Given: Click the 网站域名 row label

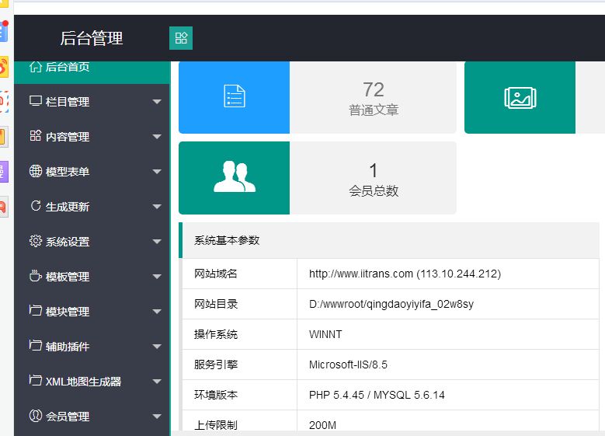Looking at the screenshot, I should [x=216, y=274].
